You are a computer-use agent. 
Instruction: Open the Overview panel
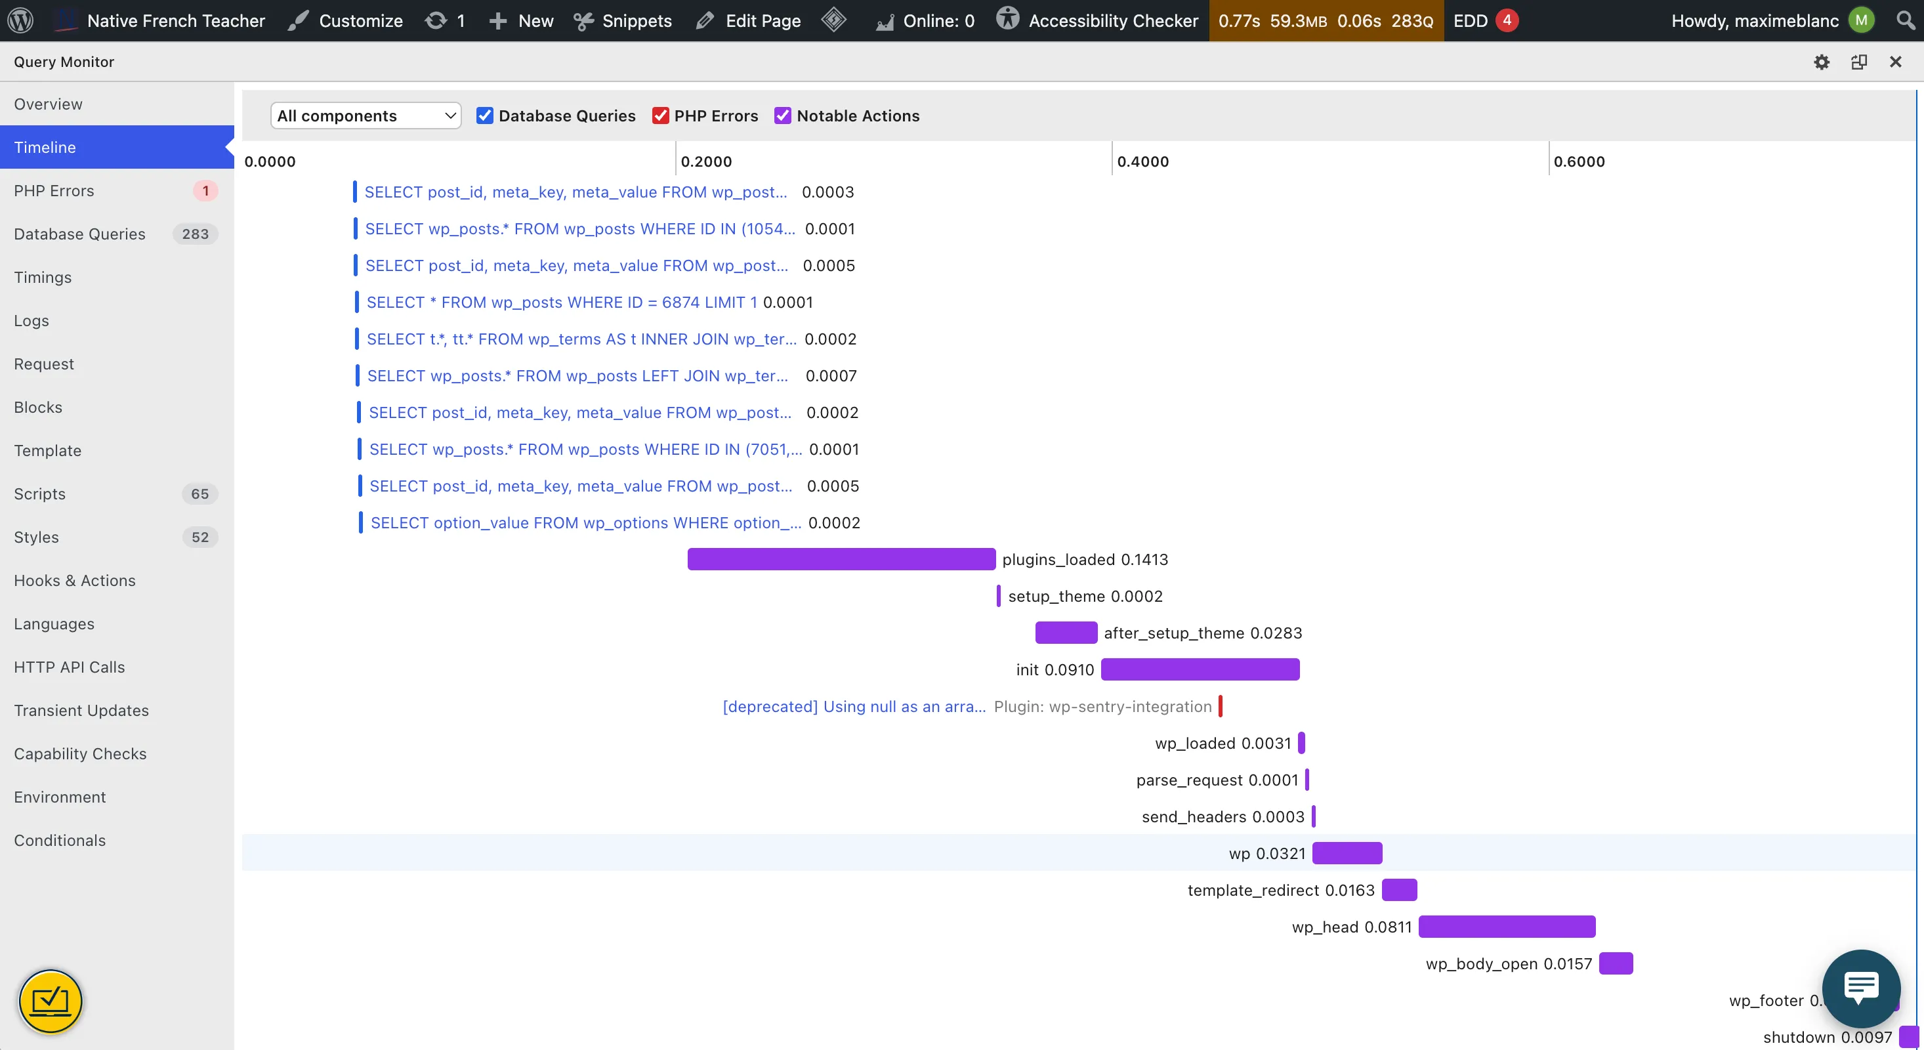(117, 104)
